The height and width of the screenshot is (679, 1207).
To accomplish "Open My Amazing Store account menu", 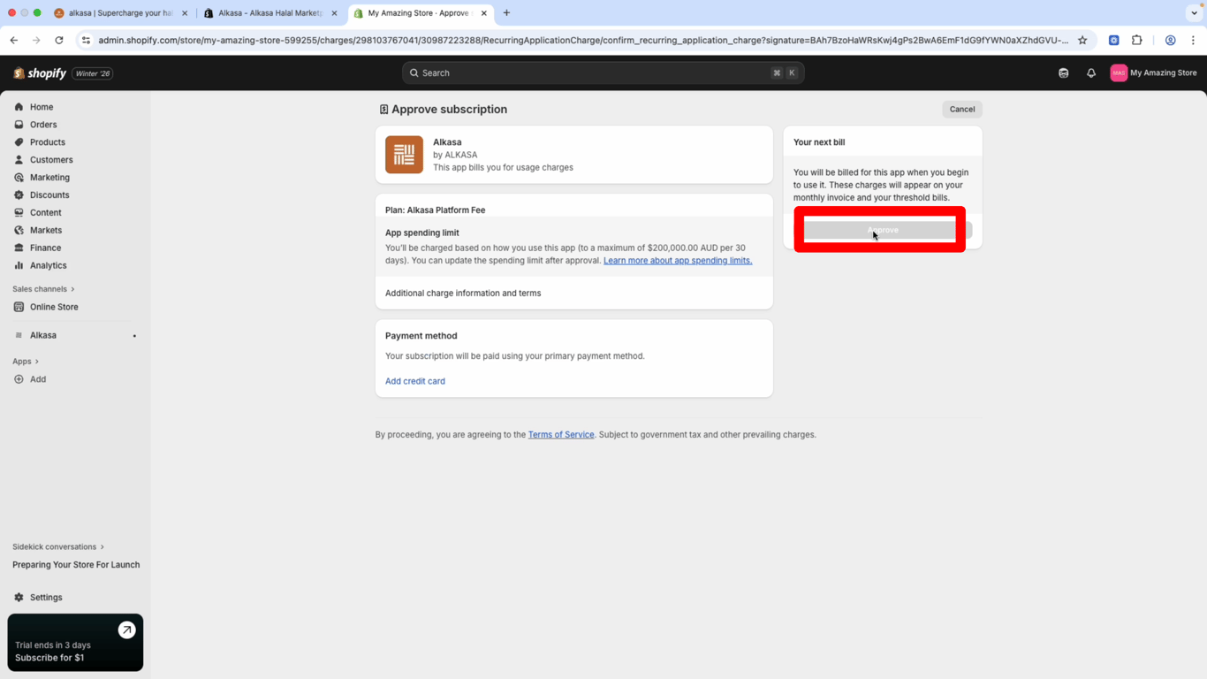I will coord(1153,73).
